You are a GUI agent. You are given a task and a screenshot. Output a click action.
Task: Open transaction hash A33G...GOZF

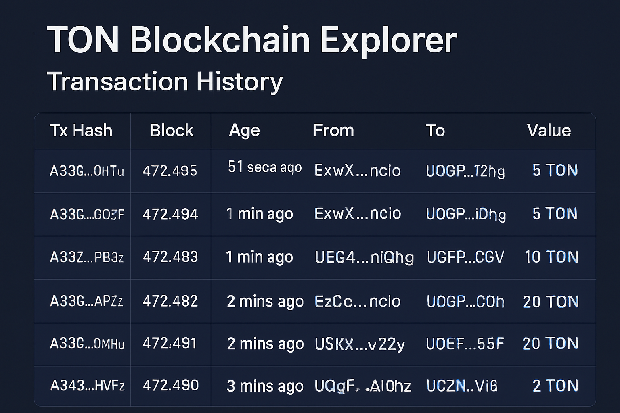[87, 214]
